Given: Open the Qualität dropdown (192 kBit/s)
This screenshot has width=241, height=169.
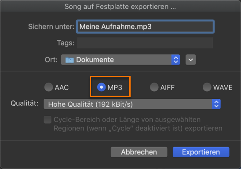Looking at the screenshot, I should tap(132, 104).
